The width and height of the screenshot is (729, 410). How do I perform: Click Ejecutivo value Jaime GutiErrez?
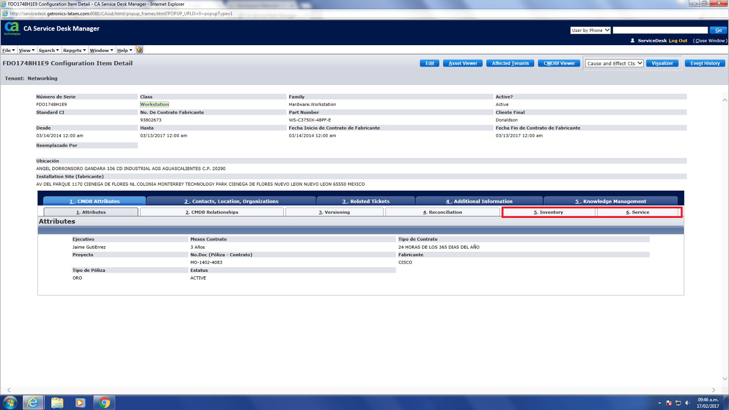(x=89, y=247)
